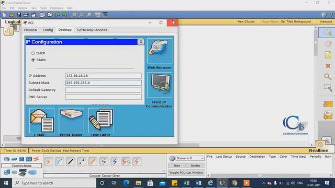Click the IP Address input field

(104, 76)
